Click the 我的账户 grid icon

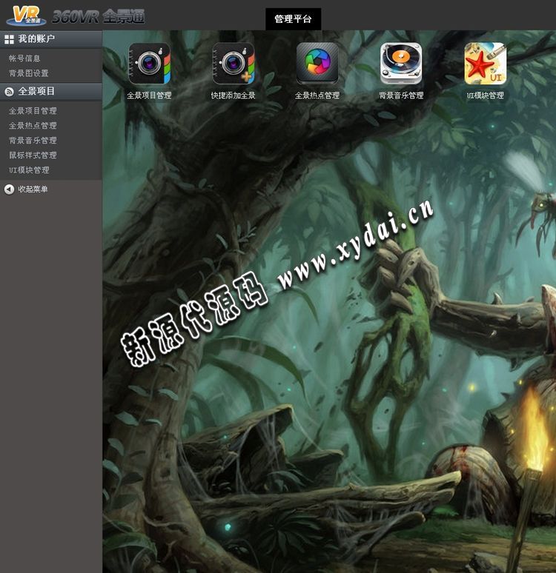(9, 39)
